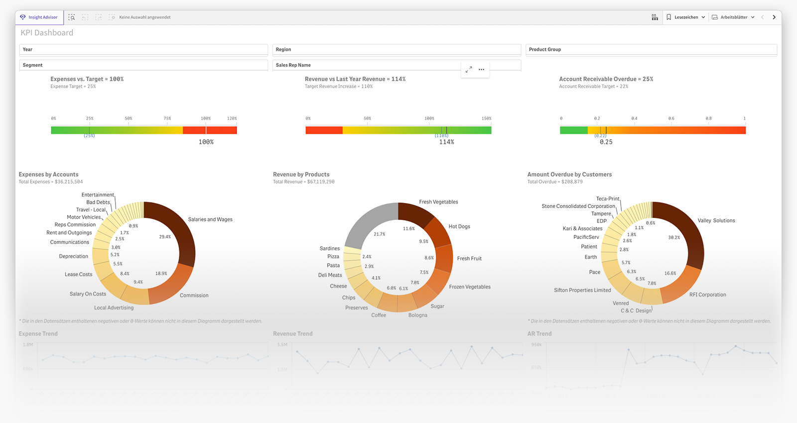This screenshot has height=423, width=797.
Task: Select the Valley Solutions label
Action: point(716,220)
